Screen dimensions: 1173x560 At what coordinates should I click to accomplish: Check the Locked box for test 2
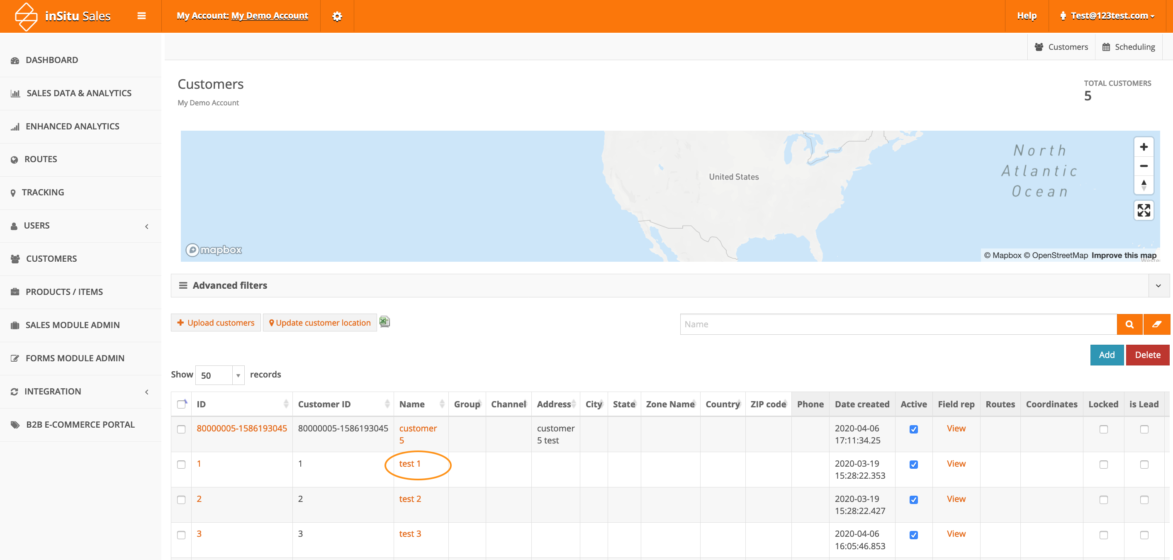1103,500
